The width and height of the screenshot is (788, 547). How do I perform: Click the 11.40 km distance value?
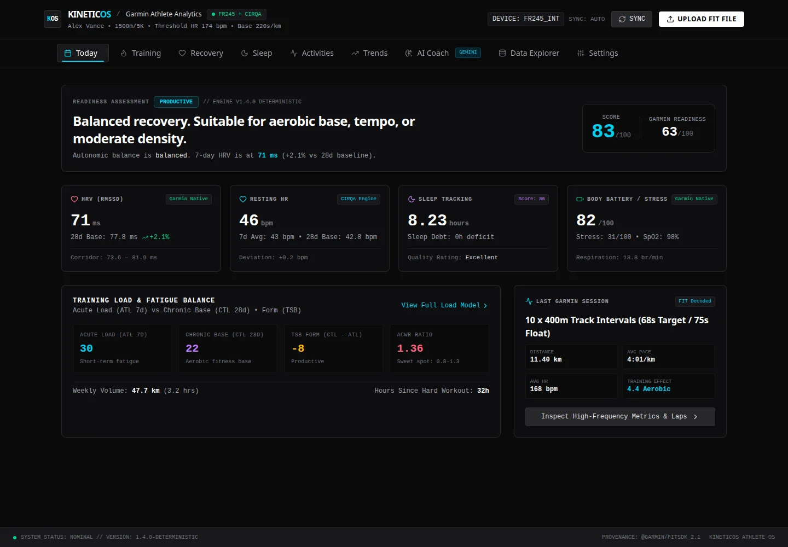[546, 359]
